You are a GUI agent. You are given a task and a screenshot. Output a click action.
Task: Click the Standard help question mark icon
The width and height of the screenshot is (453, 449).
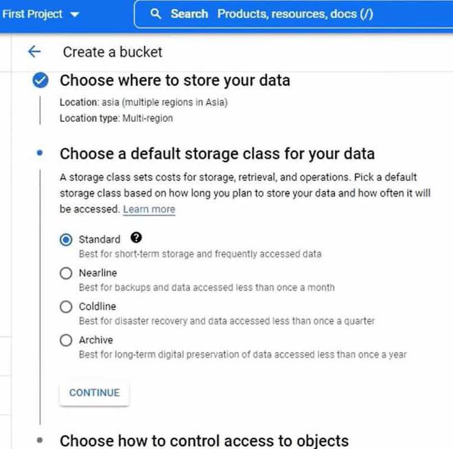[x=136, y=238]
